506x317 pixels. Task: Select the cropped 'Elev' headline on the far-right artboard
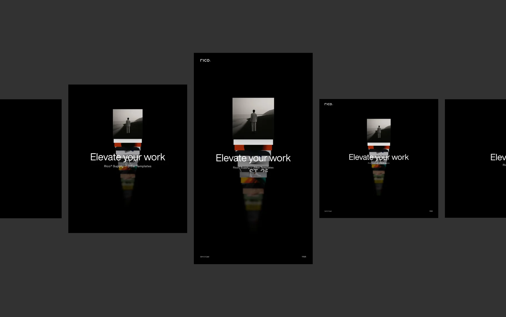pos(498,157)
